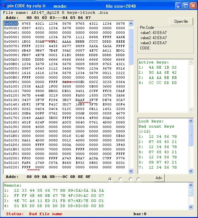Click the Remote panel scroll down arrow
Screen dimensions: 198x218
pyautogui.click(x=191, y=206)
